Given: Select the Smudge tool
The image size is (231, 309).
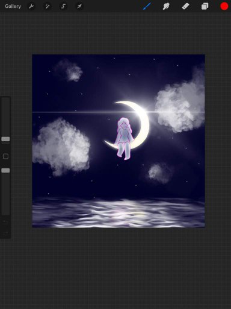Looking at the screenshot, I should click(x=166, y=6).
